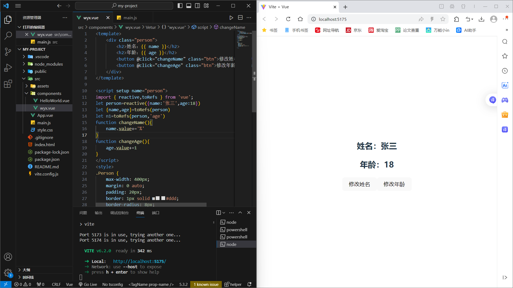This screenshot has width=513, height=288.
Task: Click the 1 known issue status item
Action: point(206,284)
